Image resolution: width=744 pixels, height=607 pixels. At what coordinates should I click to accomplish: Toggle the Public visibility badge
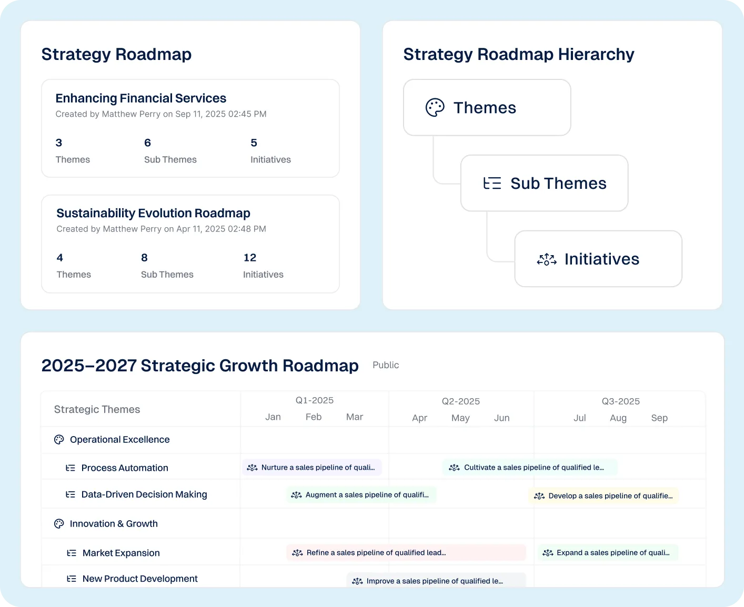click(x=386, y=365)
